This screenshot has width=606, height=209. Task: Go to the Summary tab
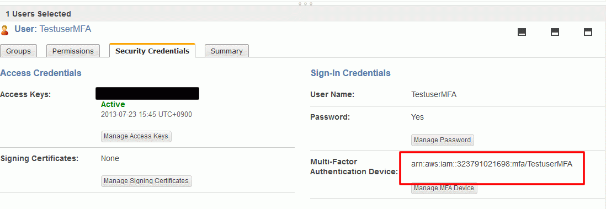click(226, 51)
